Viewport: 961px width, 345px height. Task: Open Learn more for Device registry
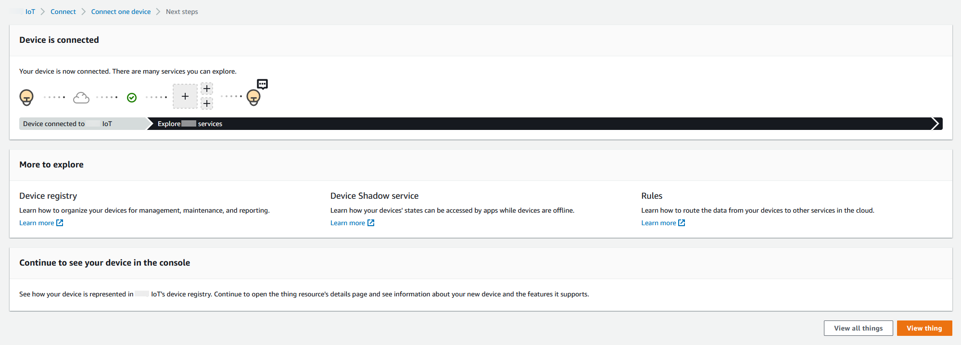(37, 223)
